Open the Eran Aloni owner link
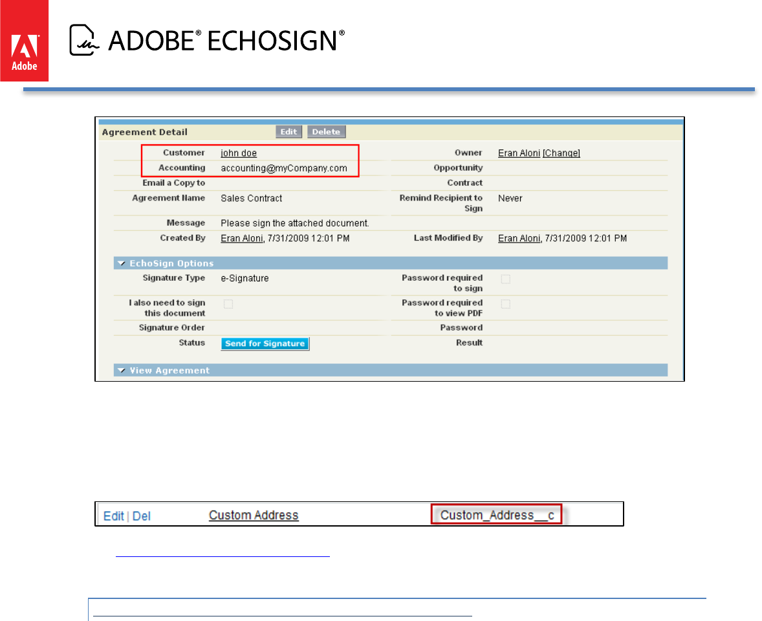This screenshot has height=621, width=762. (x=519, y=153)
